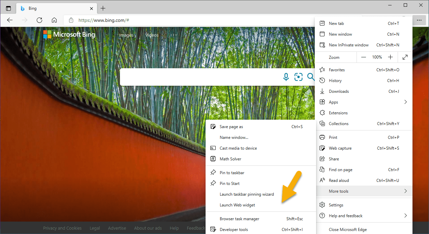Select Developer tools from the submenu
The height and width of the screenshot is (234, 429).
tap(233, 229)
